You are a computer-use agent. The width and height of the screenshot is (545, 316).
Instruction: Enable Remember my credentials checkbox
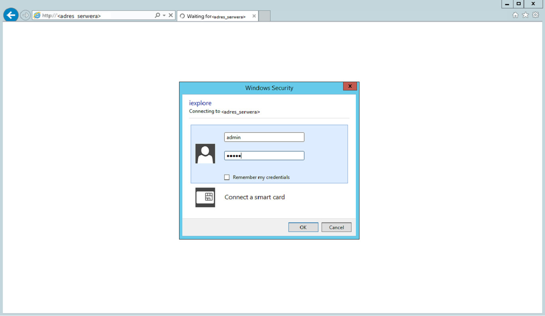coord(227,177)
